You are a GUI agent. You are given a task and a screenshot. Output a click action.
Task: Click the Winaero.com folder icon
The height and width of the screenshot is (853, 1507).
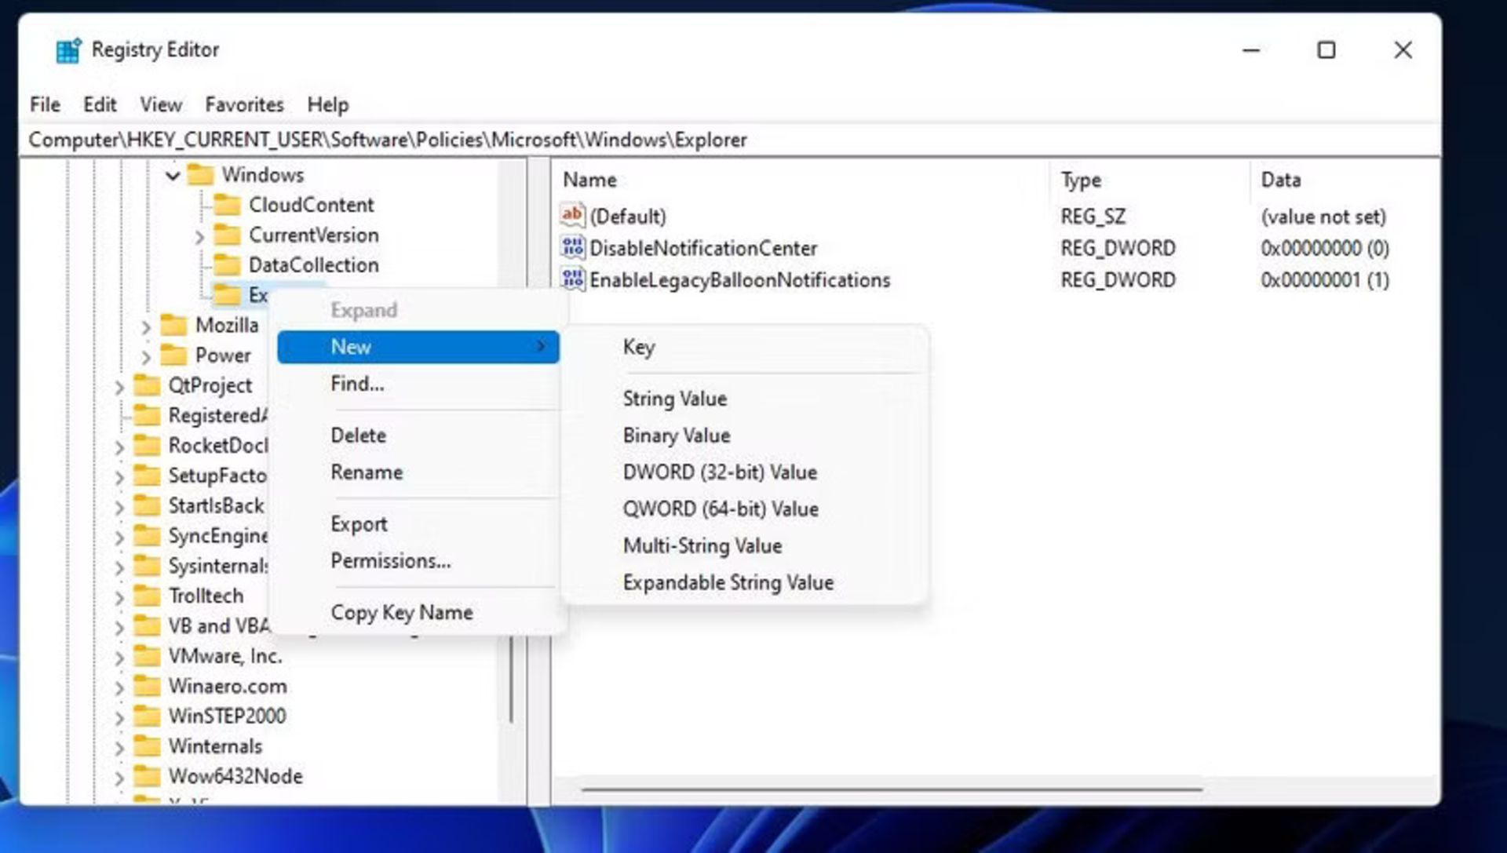(x=147, y=687)
